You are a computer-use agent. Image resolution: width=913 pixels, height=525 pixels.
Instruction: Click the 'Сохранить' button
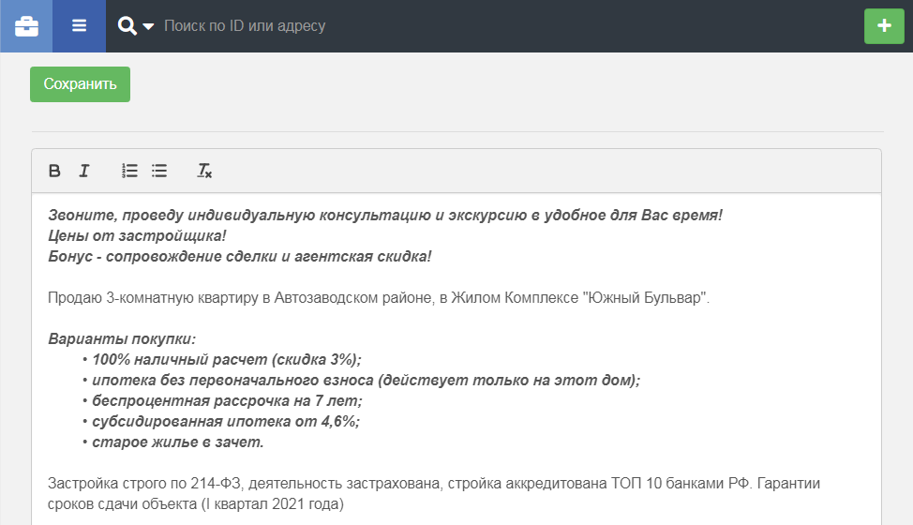point(80,84)
